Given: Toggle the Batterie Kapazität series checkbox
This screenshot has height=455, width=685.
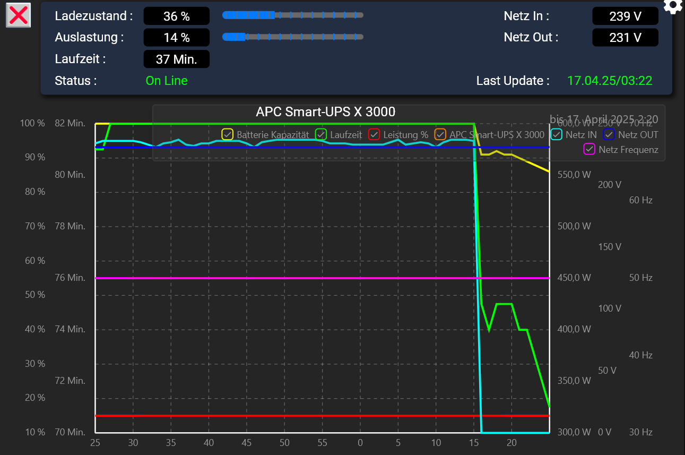Looking at the screenshot, I should [x=228, y=134].
